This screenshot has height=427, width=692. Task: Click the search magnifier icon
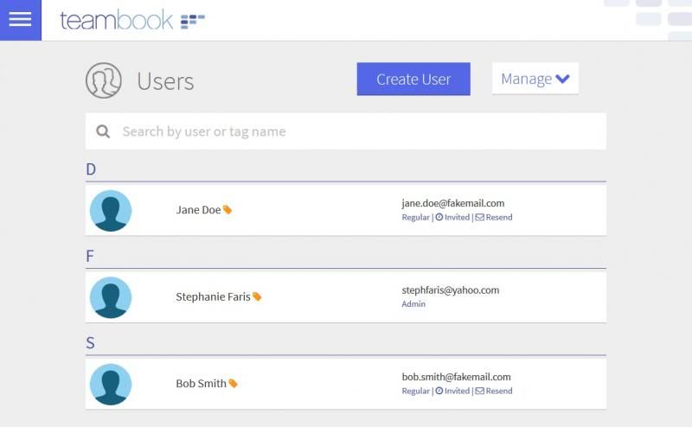103,131
